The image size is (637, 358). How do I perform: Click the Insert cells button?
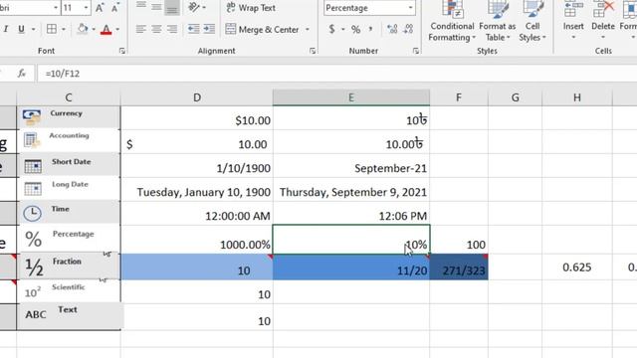[573, 20]
